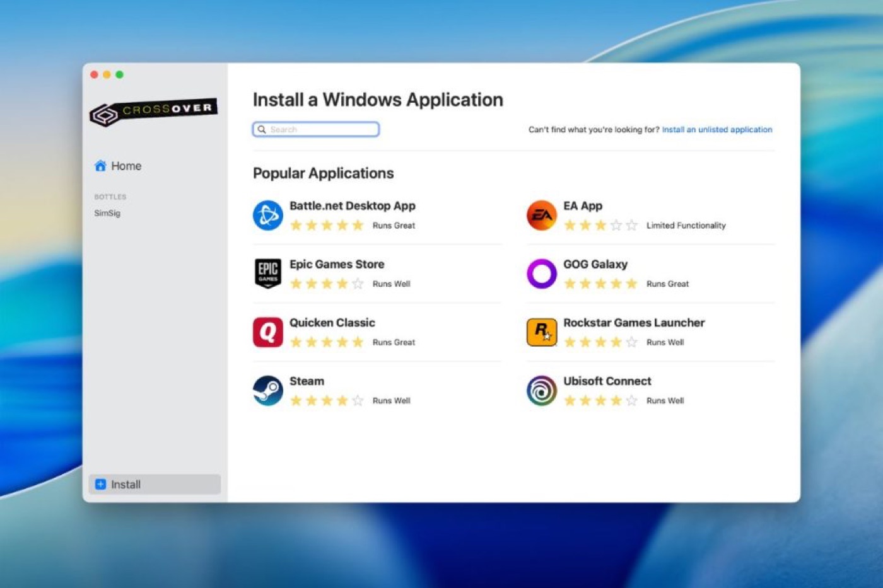Click Runs Well label under Epic Games Store
The width and height of the screenshot is (883, 588).
391,284
